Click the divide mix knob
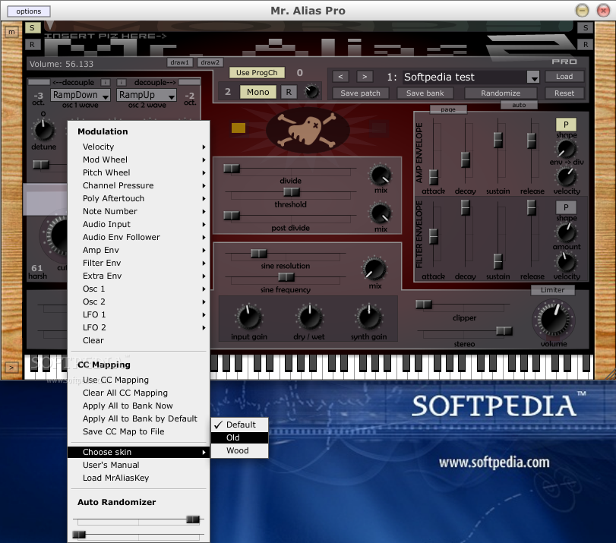The image size is (616, 543). [381, 175]
